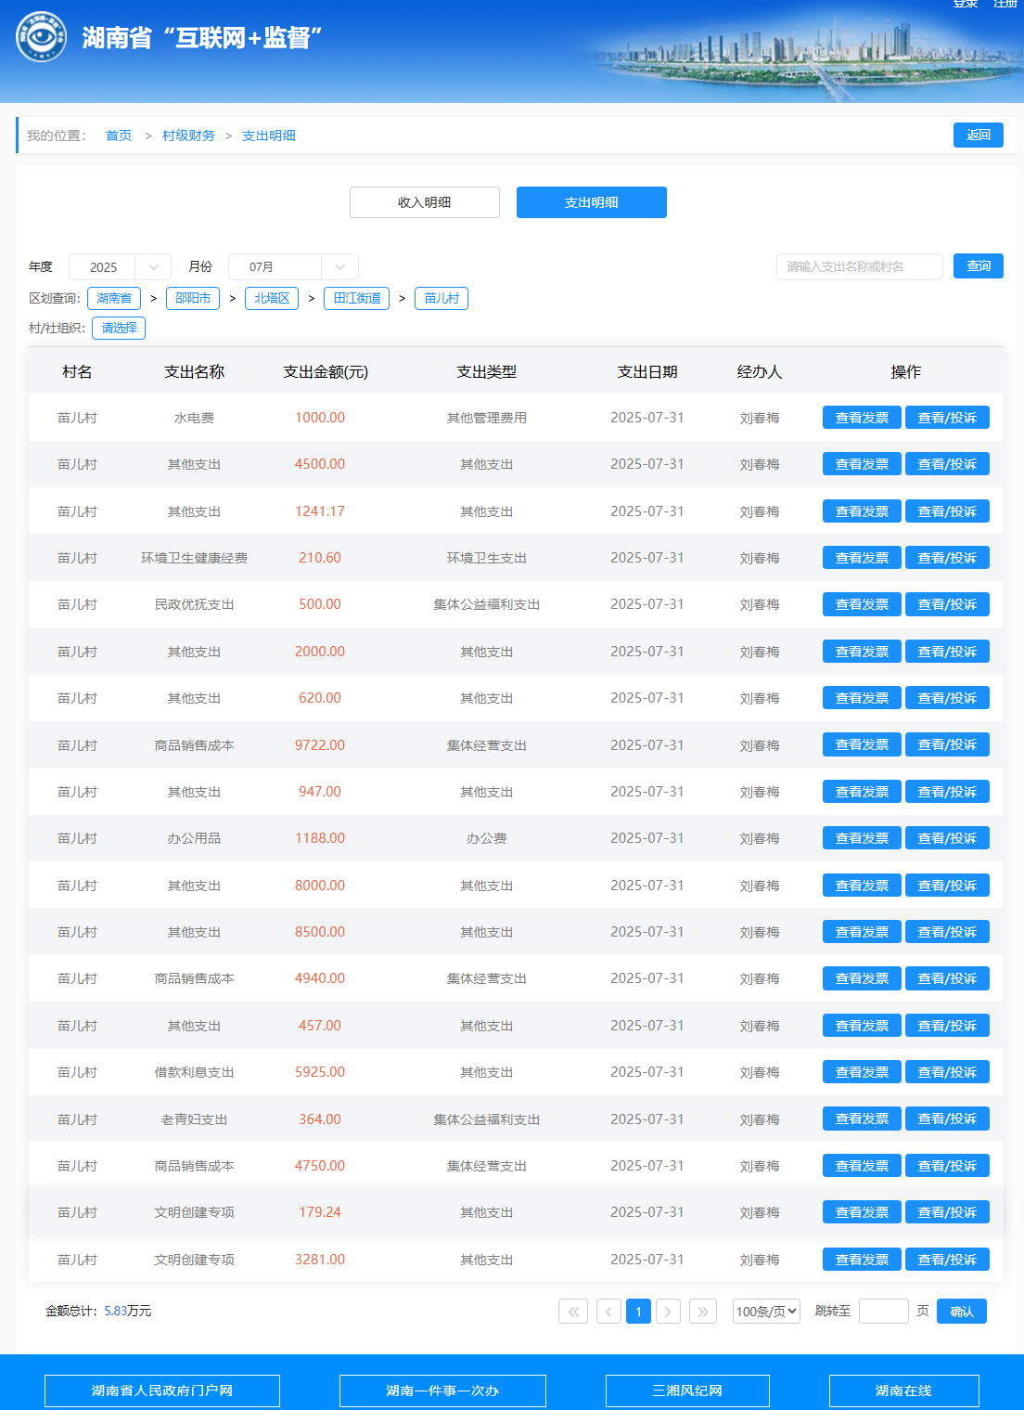Click the 跳转至 page number input

883,1311
